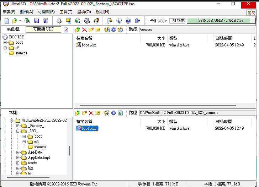
Task: Go up one folder in local pane
Action: tap(78, 113)
